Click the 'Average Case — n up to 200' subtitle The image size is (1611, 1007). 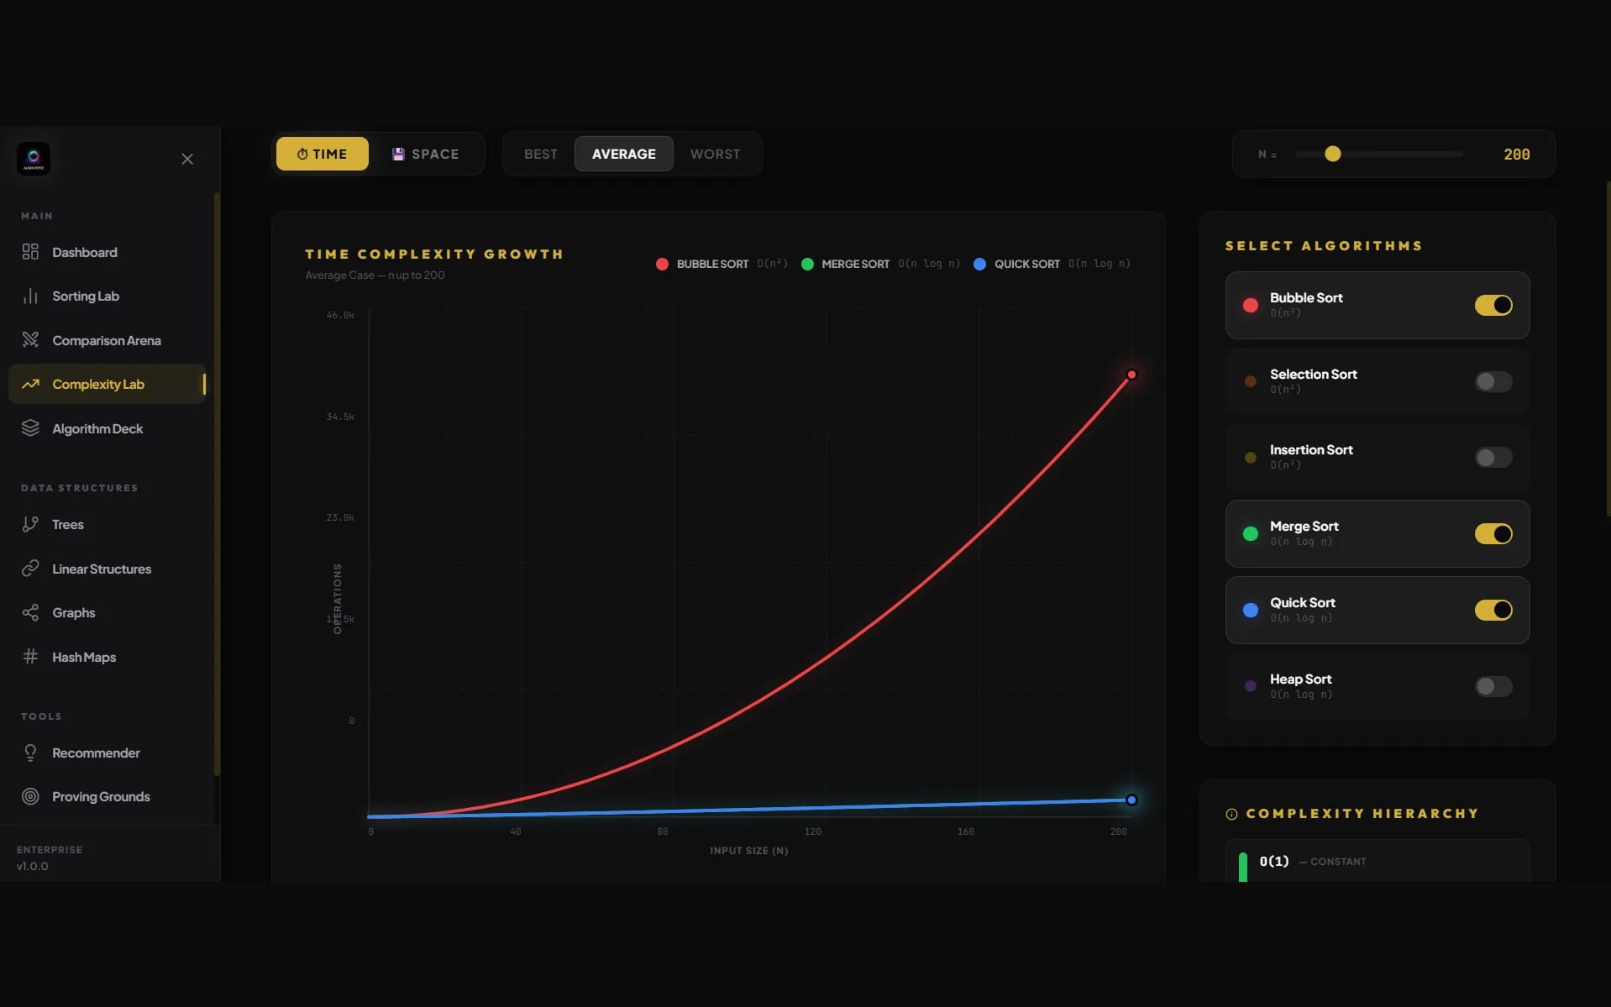coord(375,275)
